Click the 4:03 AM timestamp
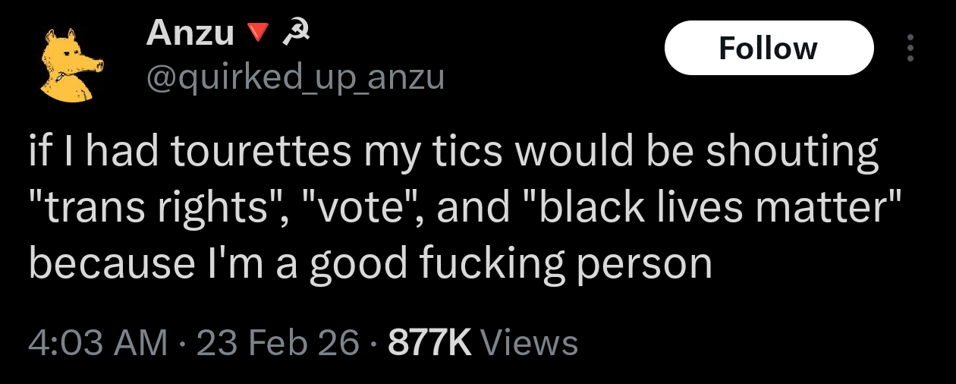Image resolution: width=956 pixels, height=384 pixels. pyautogui.click(x=99, y=343)
